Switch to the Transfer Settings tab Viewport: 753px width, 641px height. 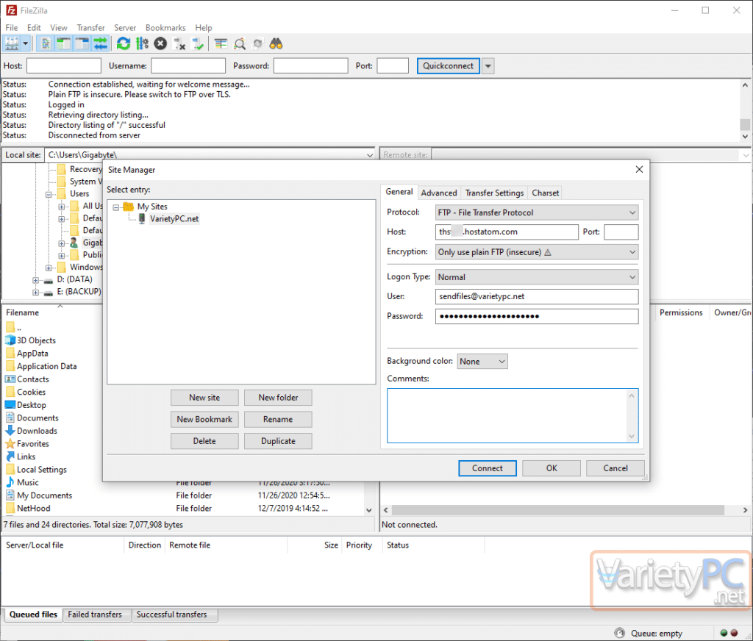coord(494,193)
